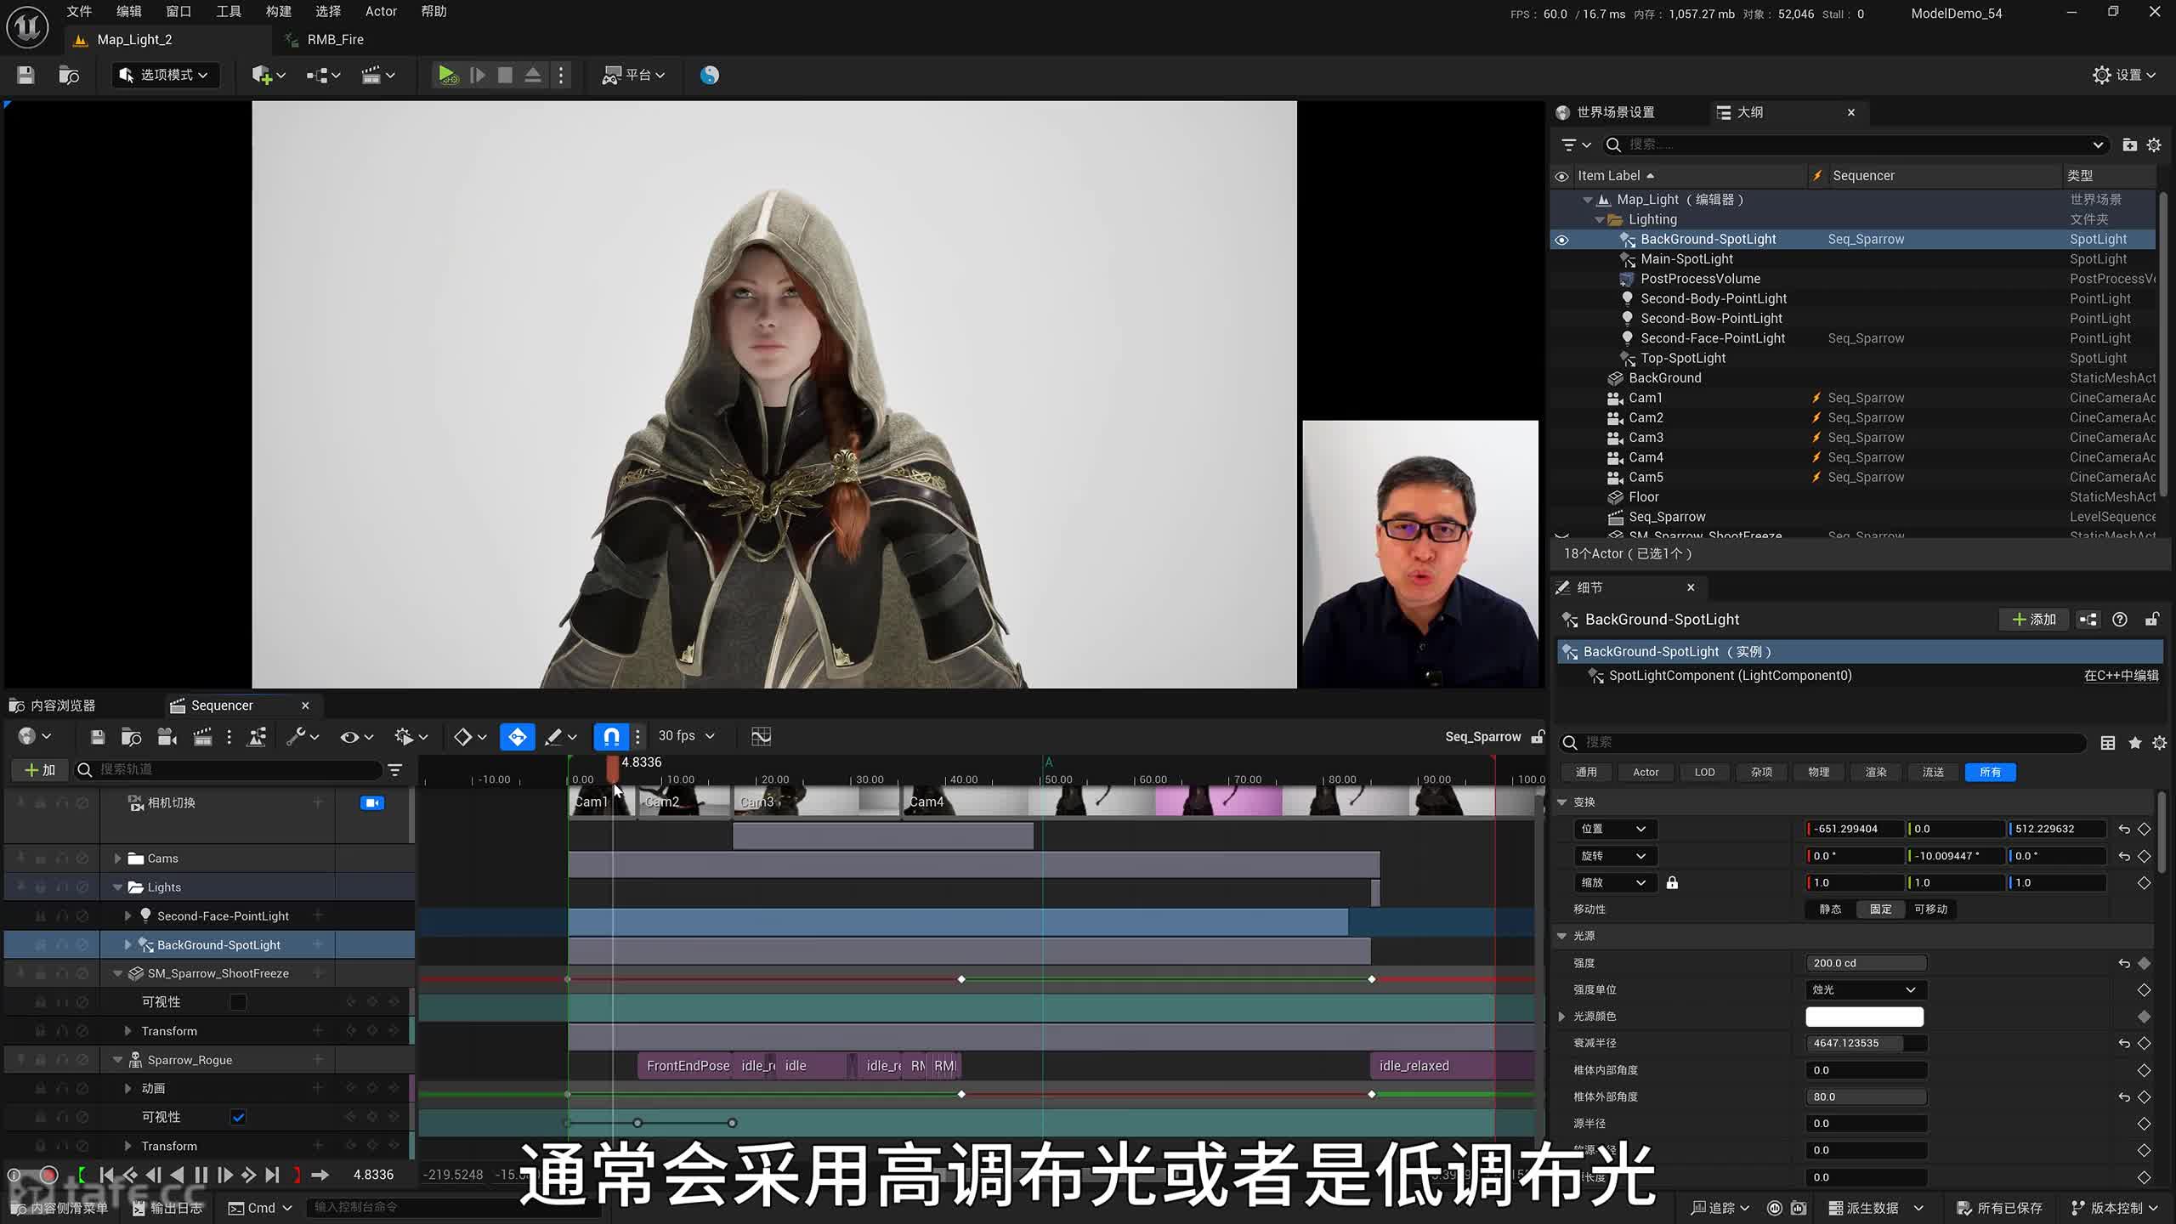Viewport: 2176px width, 1224px height.
Task: Open the 构建 menu
Action: (278, 12)
